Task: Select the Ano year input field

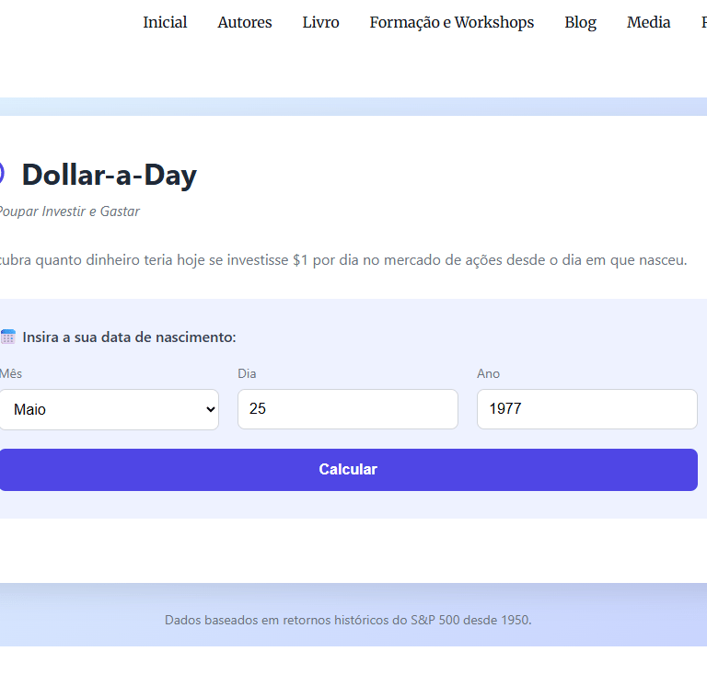Action: coord(586,409)
